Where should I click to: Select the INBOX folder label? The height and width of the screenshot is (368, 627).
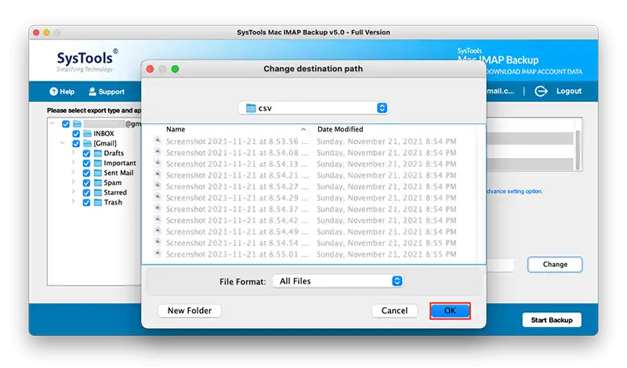point(103,133)
